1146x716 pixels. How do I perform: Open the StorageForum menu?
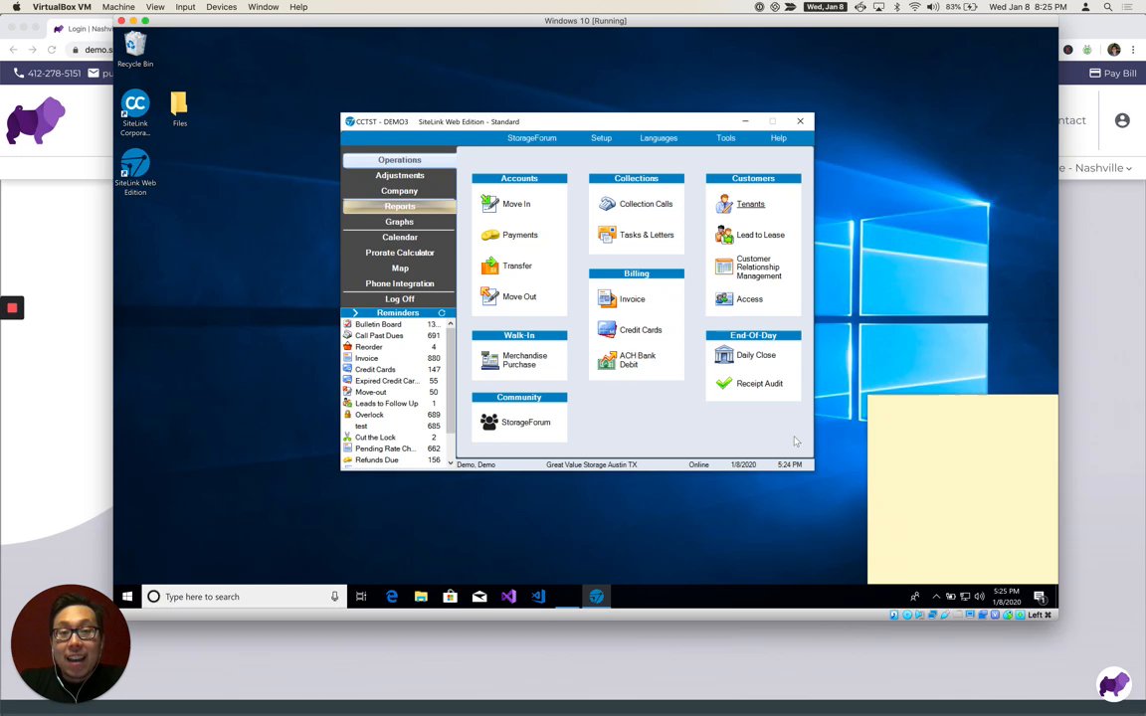click(532, 137)
